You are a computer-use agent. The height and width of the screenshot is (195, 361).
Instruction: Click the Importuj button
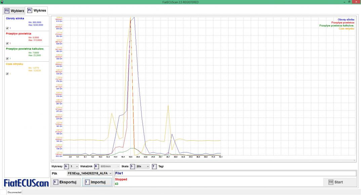(x=96, y=182)
